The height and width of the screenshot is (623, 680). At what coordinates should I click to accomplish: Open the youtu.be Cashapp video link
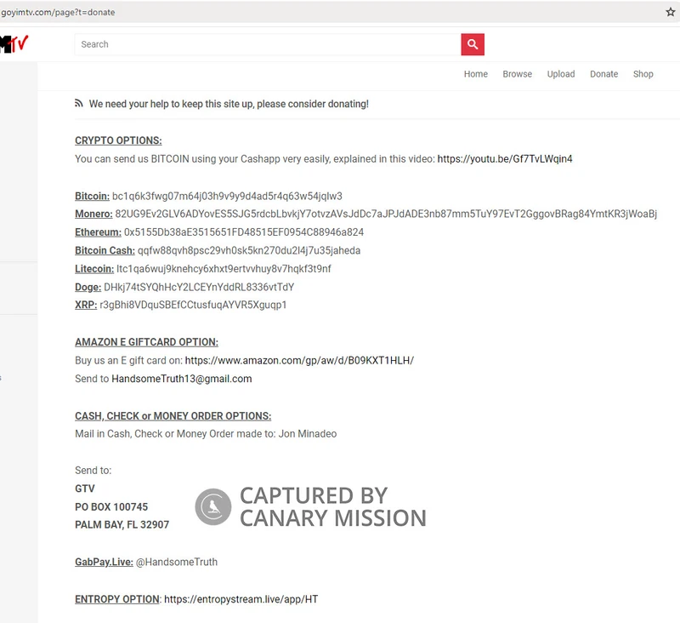tap(505, 159)
